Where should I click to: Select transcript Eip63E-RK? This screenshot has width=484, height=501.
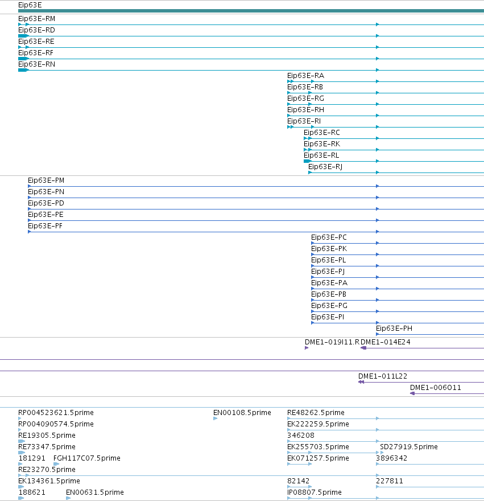322,144
